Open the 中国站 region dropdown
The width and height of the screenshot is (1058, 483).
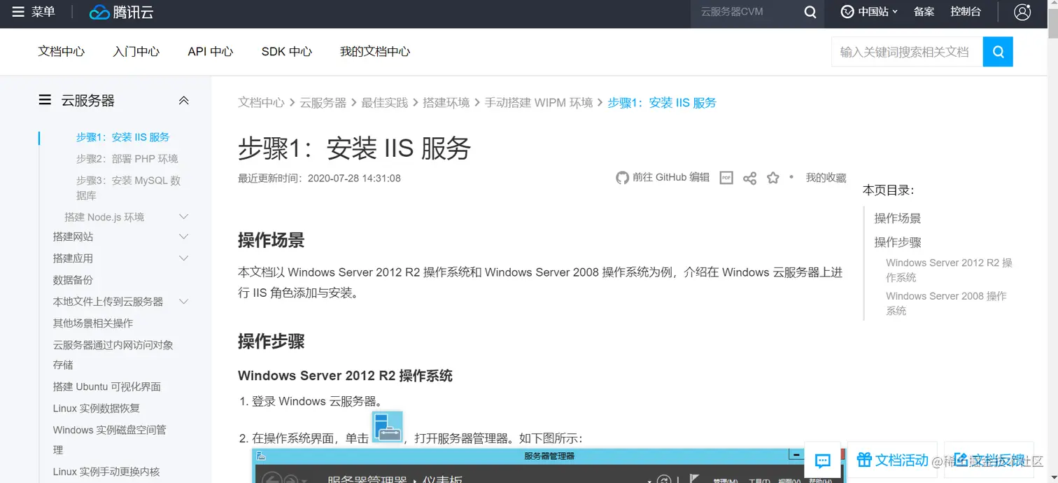(869, 12)
